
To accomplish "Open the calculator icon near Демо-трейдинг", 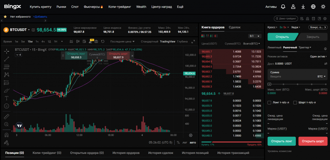I will tap(314, 19).
